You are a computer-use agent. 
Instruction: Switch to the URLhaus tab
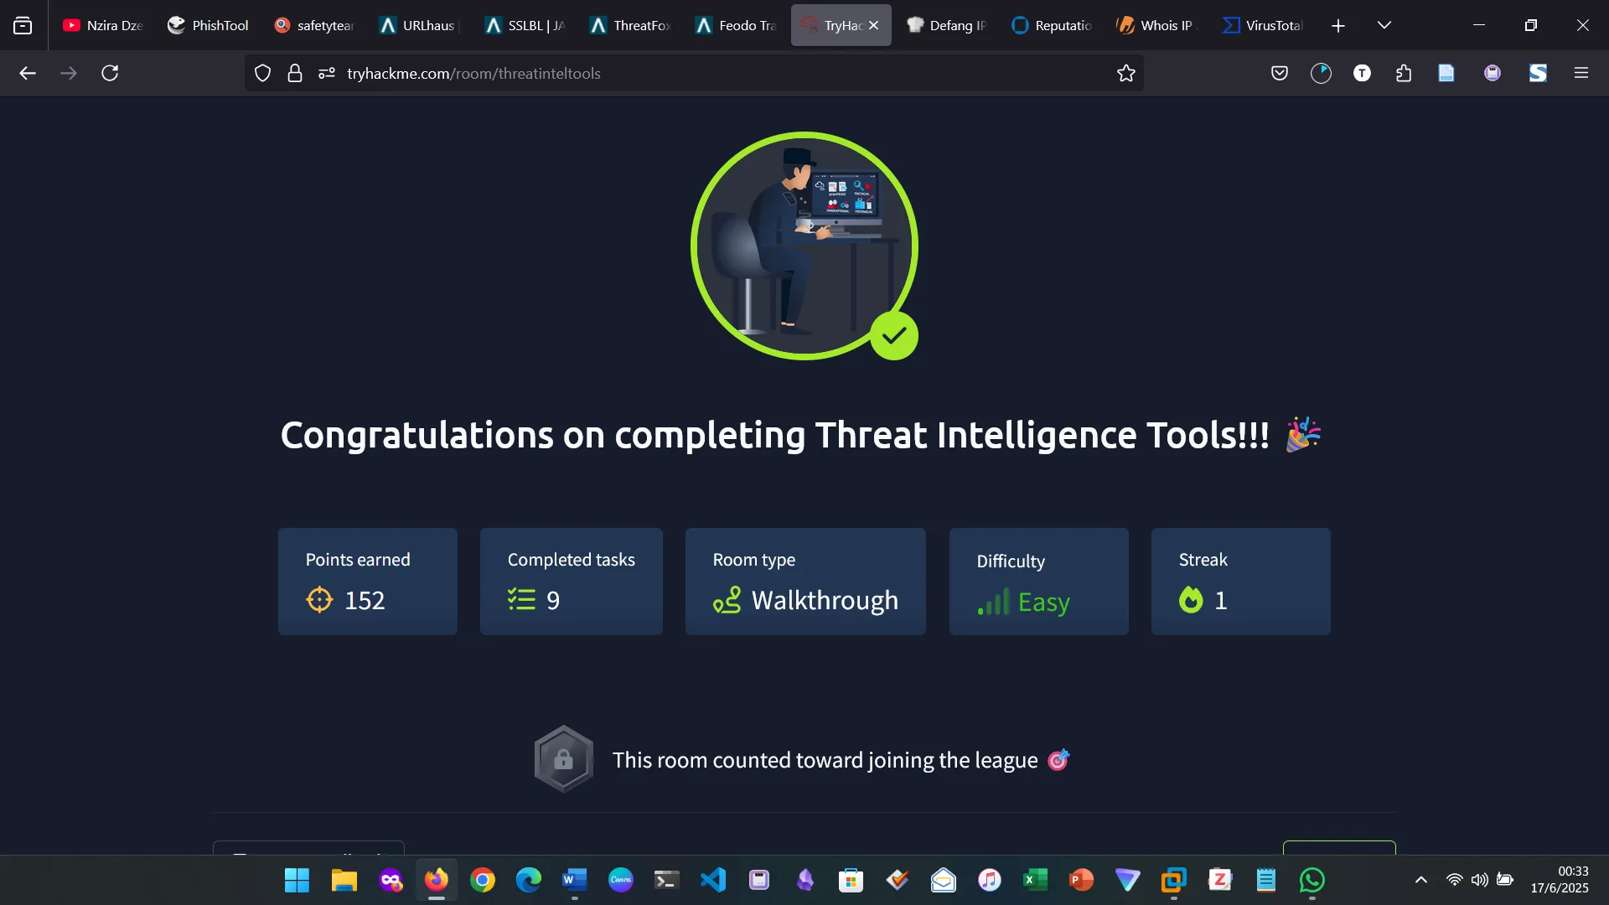[417, 25]
